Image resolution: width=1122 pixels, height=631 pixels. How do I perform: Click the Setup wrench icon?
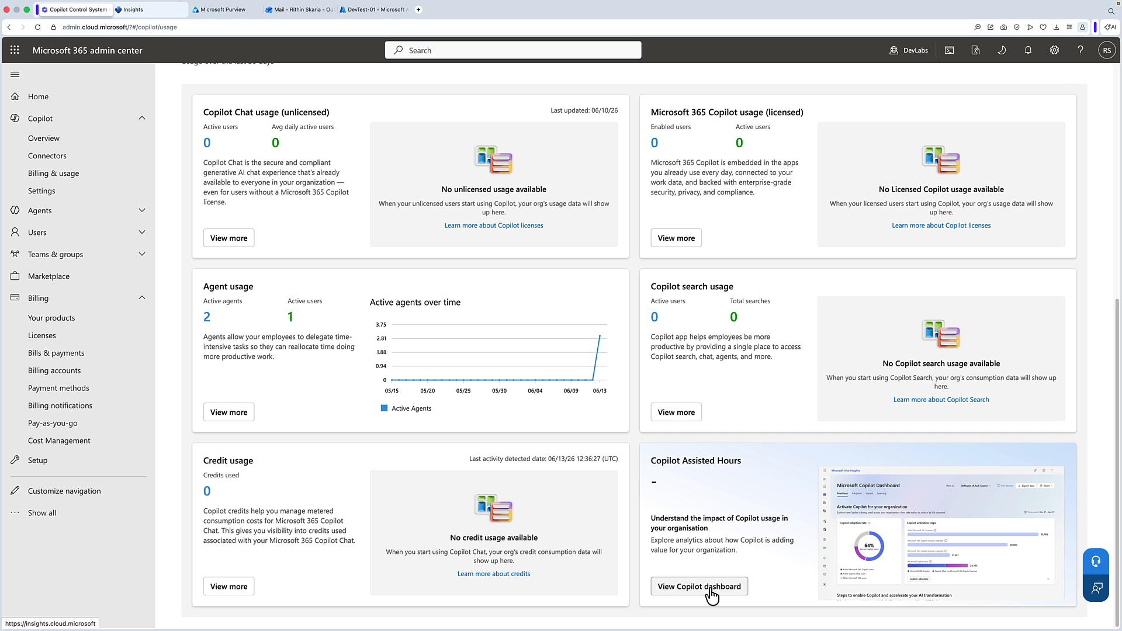(15, 460)
